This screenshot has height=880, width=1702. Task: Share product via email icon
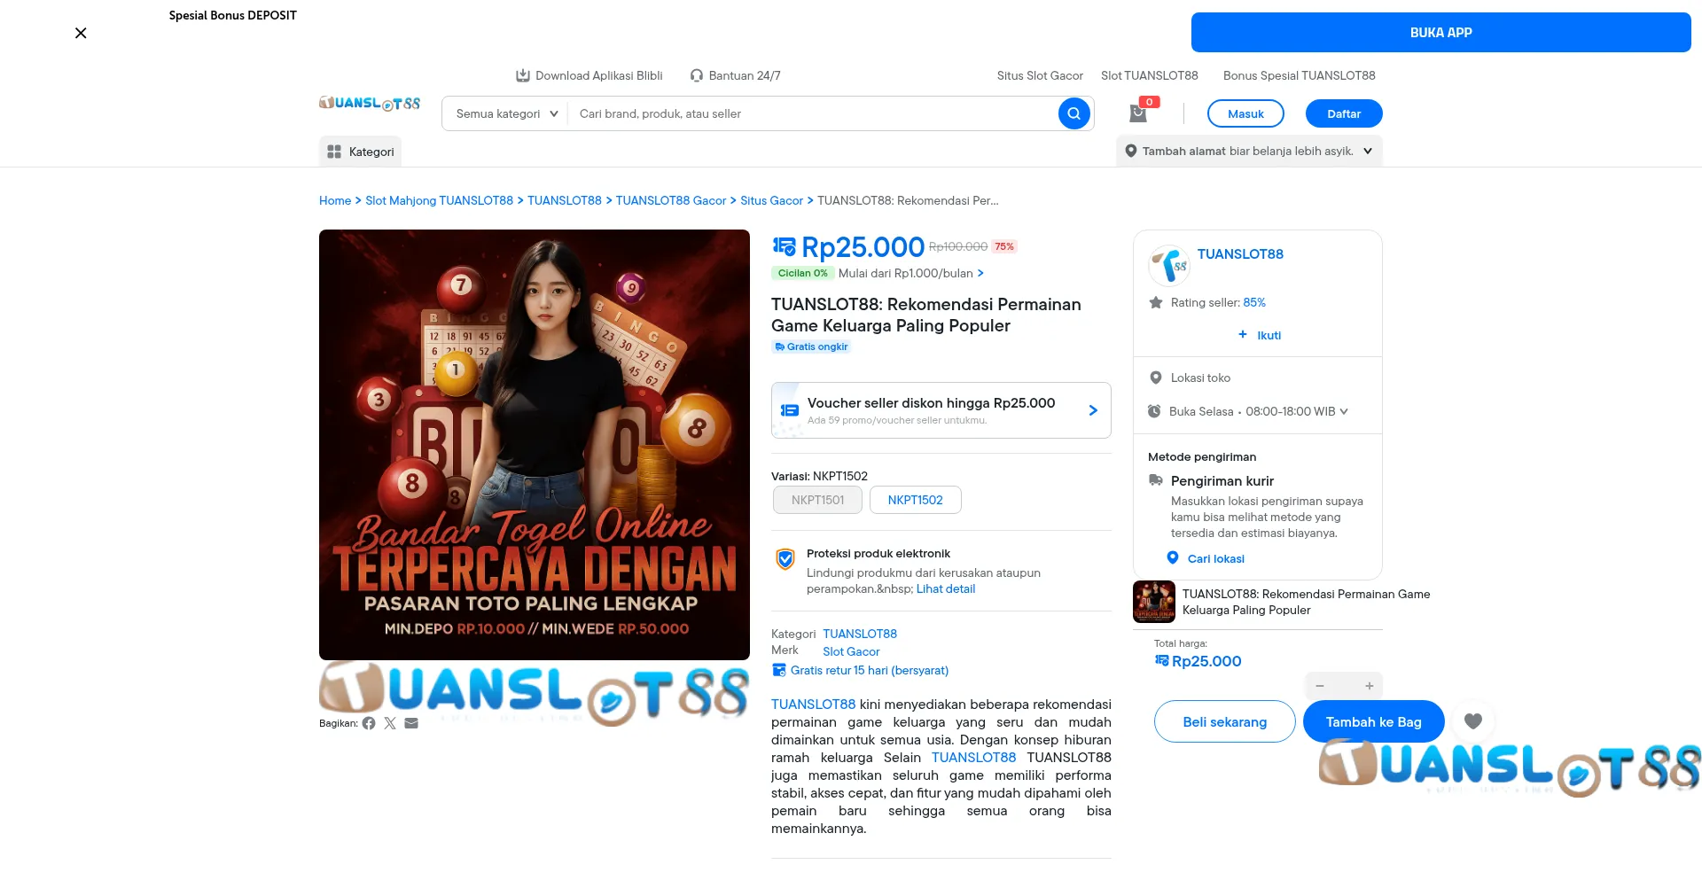click(411, 723)
